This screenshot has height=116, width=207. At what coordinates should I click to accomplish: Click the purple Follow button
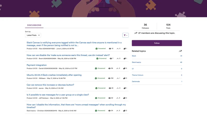coord(157,43)
